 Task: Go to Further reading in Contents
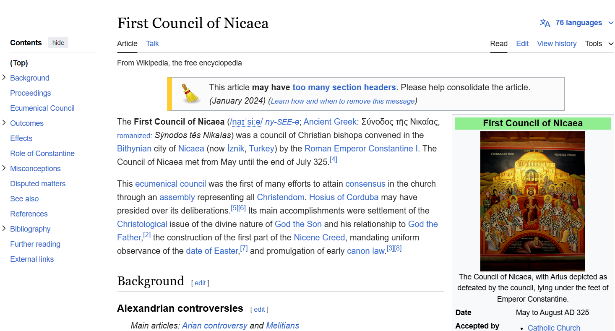pyautogui.click(x=35, y=244)
